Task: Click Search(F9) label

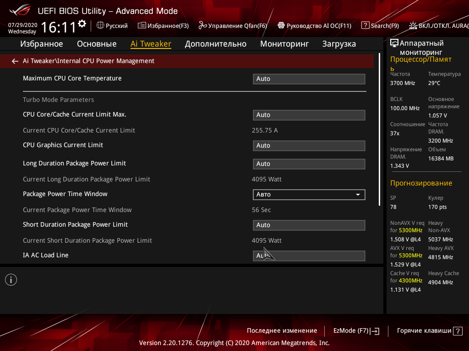Action: coord(385,26)
